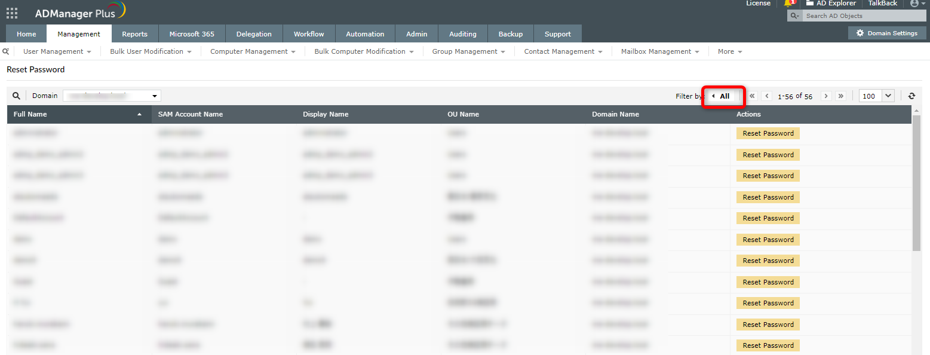Viewport: 930px width, 355px height.
Task: Click Reset Password in the first row
Action: [768, 133]
